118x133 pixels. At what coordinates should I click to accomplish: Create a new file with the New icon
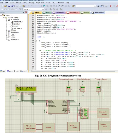click(x=2, y=6)
